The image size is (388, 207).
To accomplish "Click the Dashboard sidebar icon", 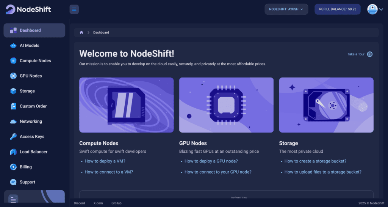I will [x=13, y=30].
